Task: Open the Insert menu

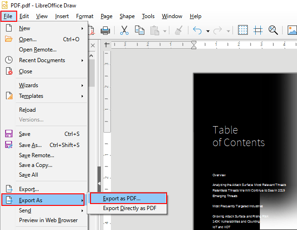Action: (x=62, y=16)
